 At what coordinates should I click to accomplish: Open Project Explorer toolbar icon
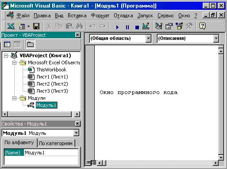[159, 26]
